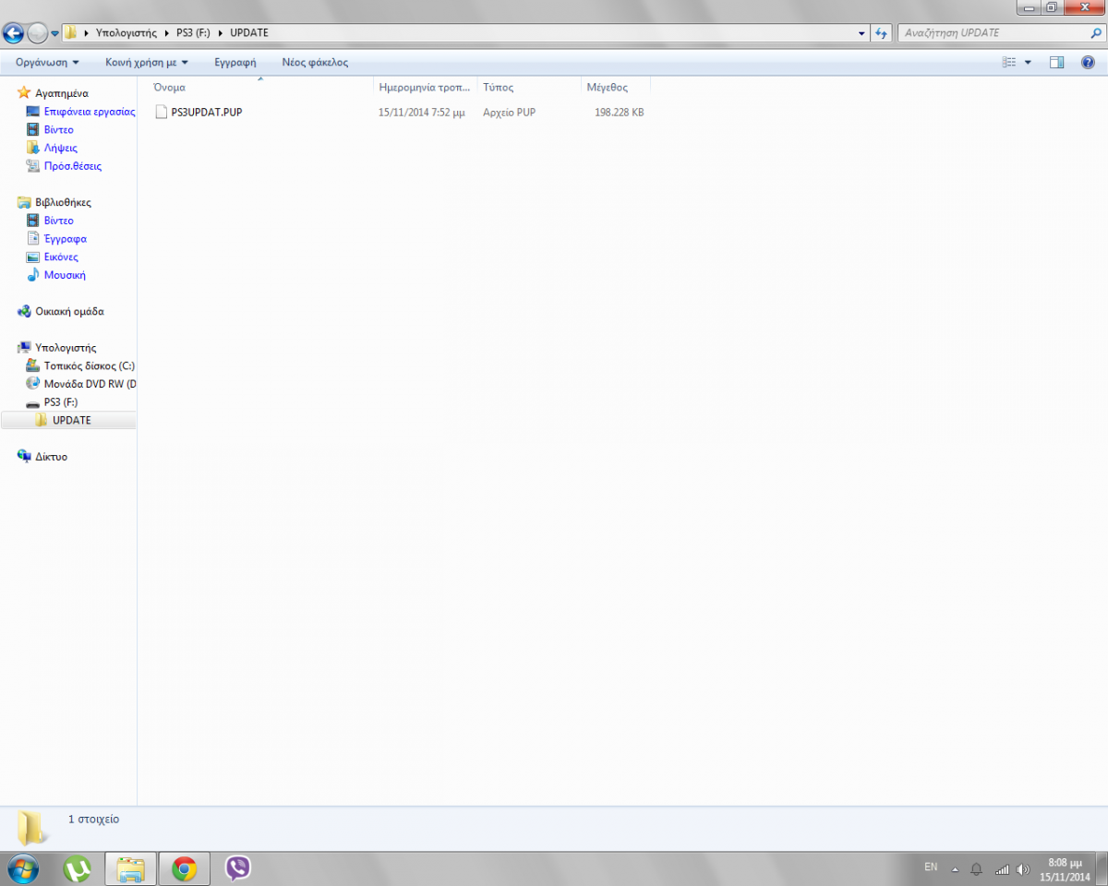Click the Forward navigation arrow
Screen dimensions: 1108x886
[x=37, y=33]
